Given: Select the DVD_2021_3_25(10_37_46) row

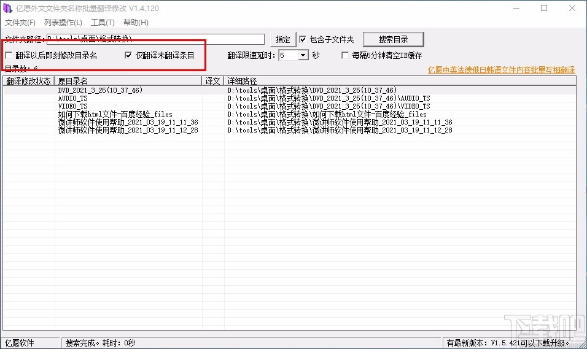Looking at the screenshot, I should click(x=289, y=90).
